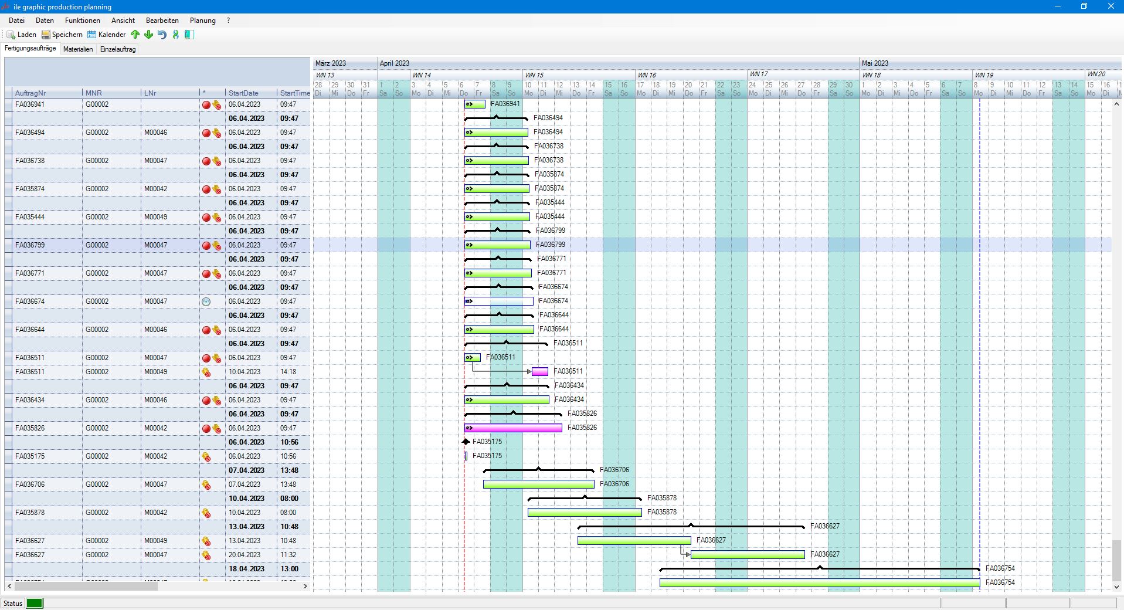Open the Planung menu
The image size is (1124, 610).
pyautogui.click(x=202, y=21)
